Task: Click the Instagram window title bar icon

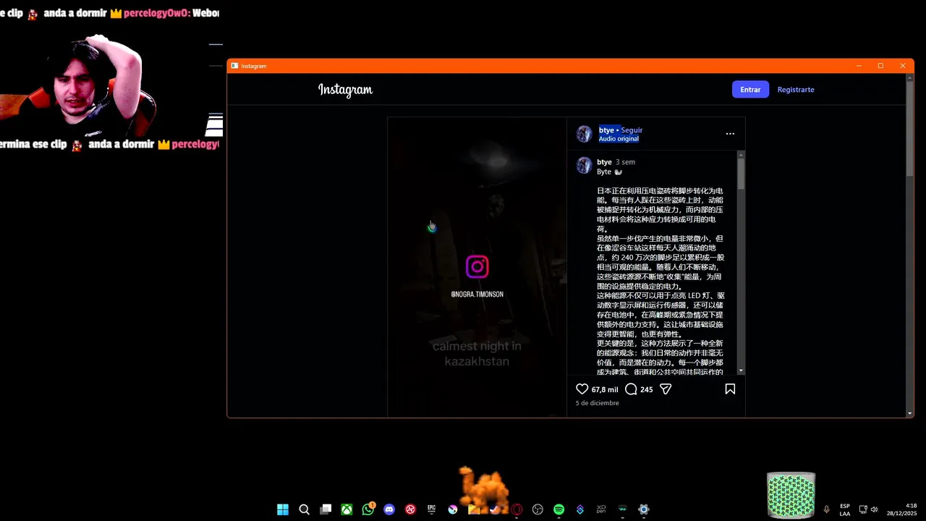Action: 234,66
